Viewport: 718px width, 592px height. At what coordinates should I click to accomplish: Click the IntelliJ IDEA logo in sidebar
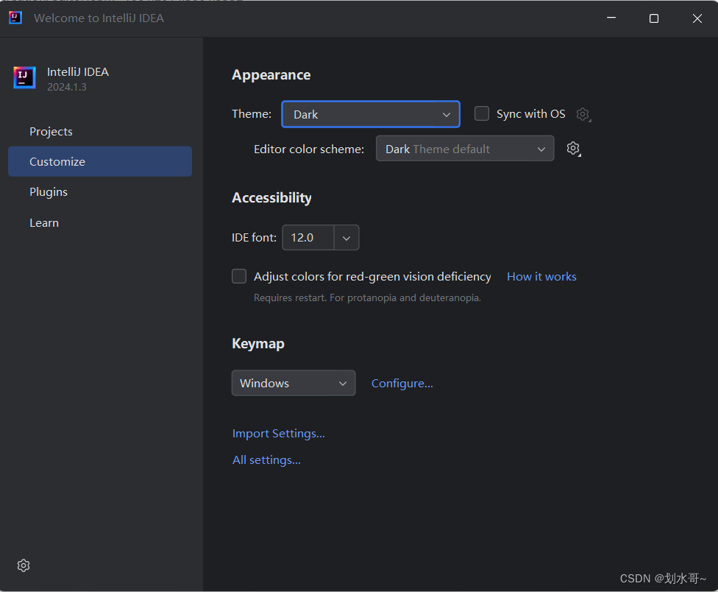[x=24, y=77]
